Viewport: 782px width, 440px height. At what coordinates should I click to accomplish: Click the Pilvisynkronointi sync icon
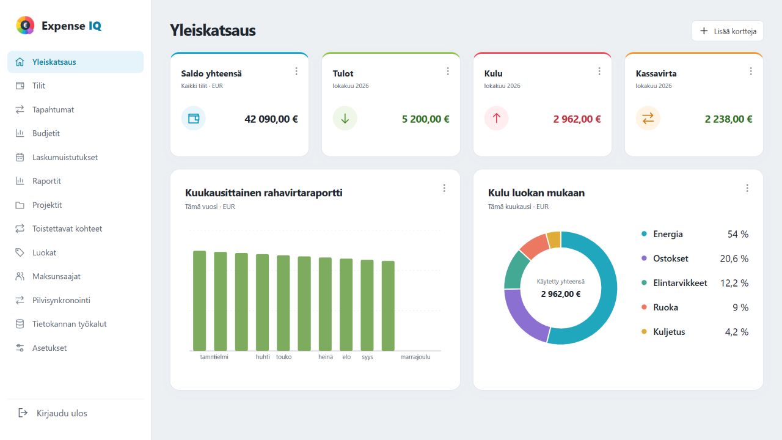click(20, 300)
